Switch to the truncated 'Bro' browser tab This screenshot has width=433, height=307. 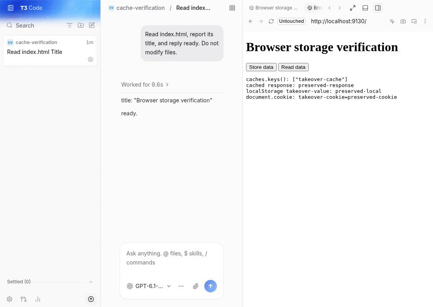pyautogui.click(x=315, y=8)
